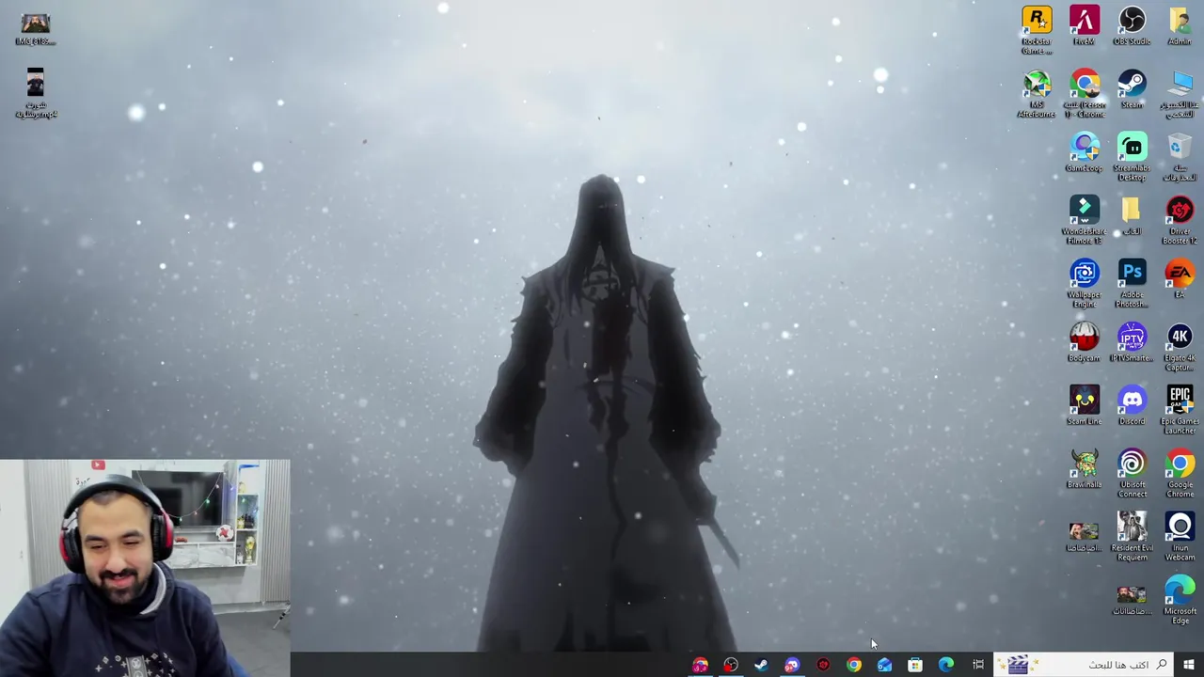Open Task View from the taskbar
Screen dimensions: 1204x677
coord(978,665)
